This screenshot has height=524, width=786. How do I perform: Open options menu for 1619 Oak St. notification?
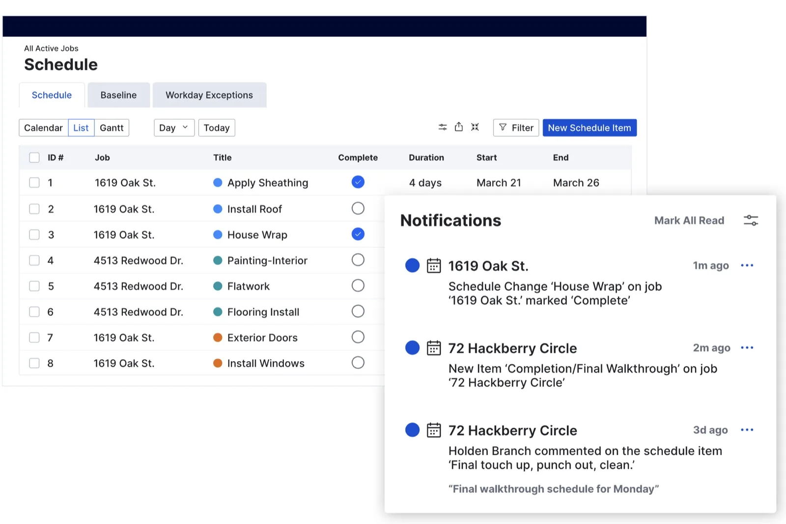(x=747, y=265)
